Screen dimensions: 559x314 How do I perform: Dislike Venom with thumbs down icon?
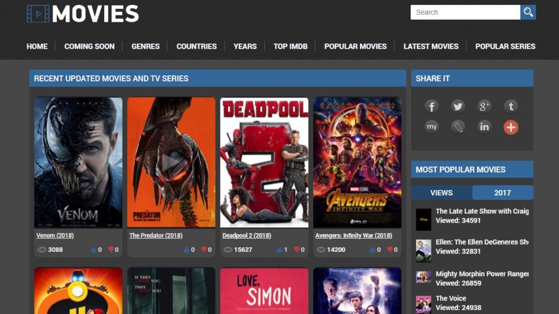[x=111, y=250]
